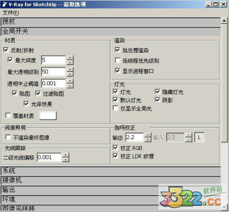Decrease 二级光线偏移 with down spinner arrow
The height and width of the screenshot is (212, 229).
(66, 159)
